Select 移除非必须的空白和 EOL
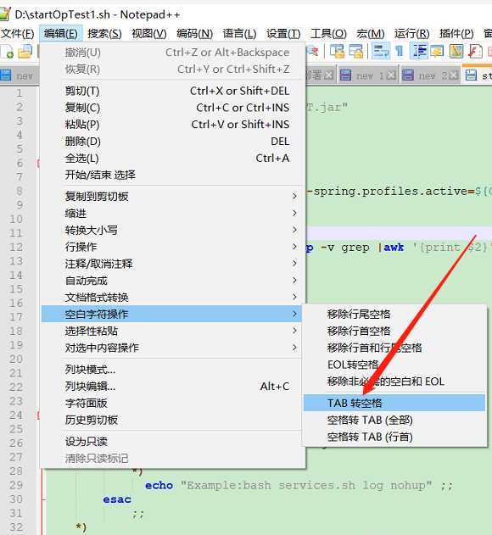This screenshot has height=535, width=492. pyautogui.click(x=394, y=382)
